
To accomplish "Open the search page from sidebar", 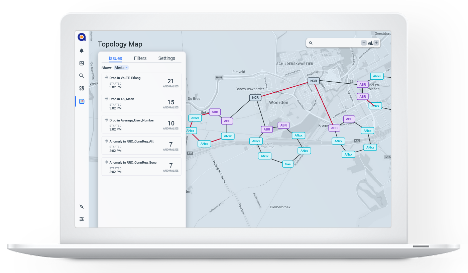I will 82,76.
